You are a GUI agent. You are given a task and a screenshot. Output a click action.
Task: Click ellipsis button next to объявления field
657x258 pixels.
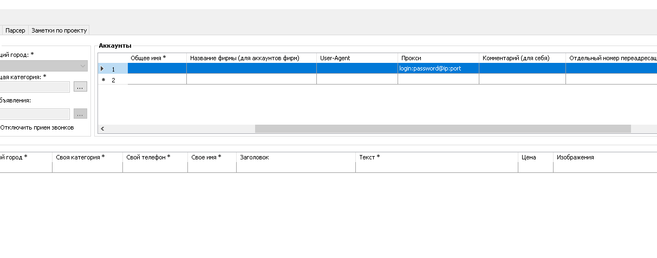pyautogui.click(x=80, y=114)
